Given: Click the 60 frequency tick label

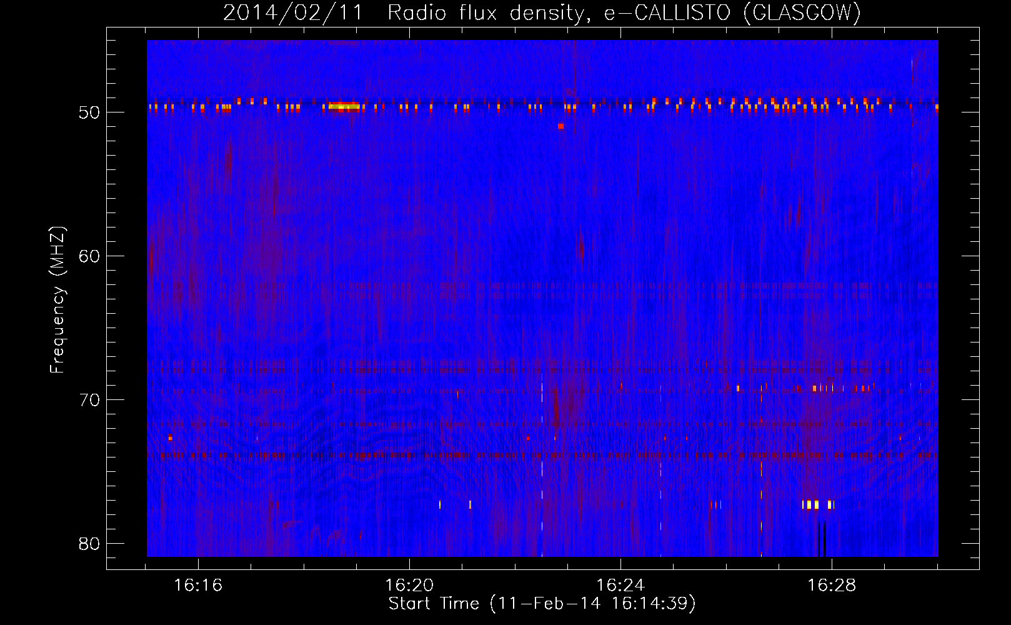Looking at the screenshot, I should pyautogui.click(x=90, y=256).
